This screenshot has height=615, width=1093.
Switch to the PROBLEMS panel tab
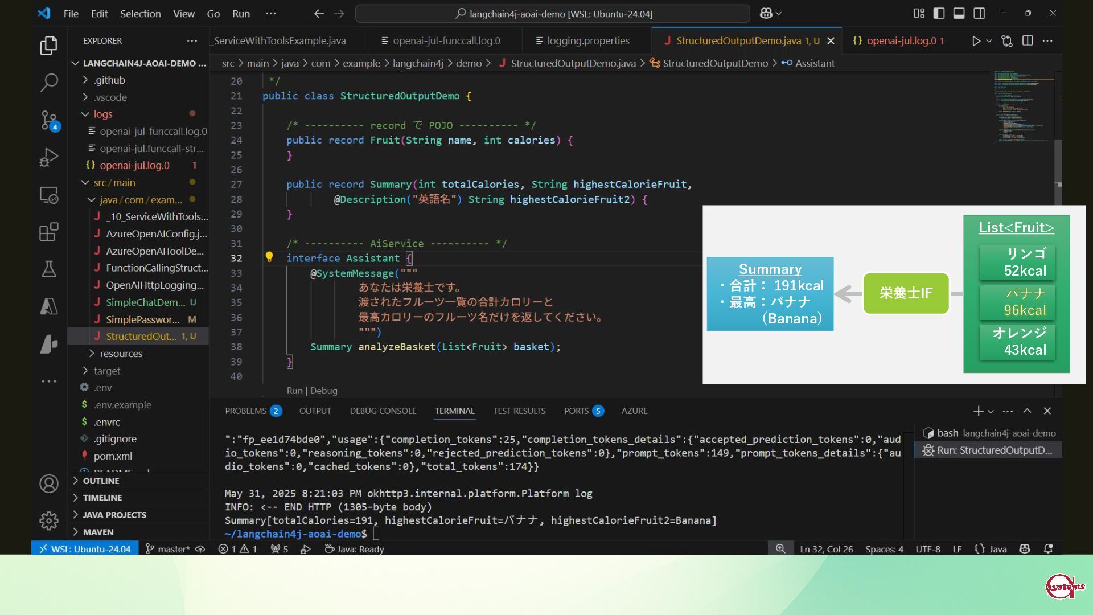point(253,411)
